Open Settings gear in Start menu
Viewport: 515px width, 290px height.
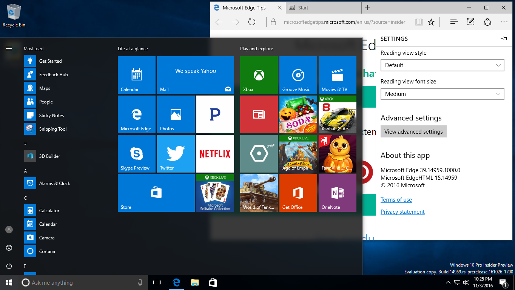coord(9,248)
